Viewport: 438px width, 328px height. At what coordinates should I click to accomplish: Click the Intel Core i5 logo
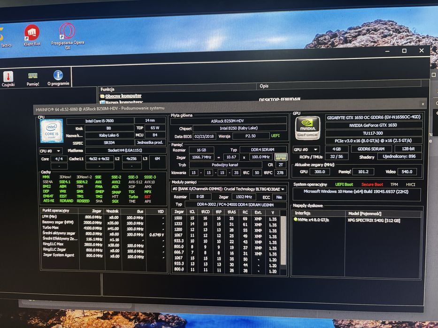pyautogui.click(x=52, y=131)
